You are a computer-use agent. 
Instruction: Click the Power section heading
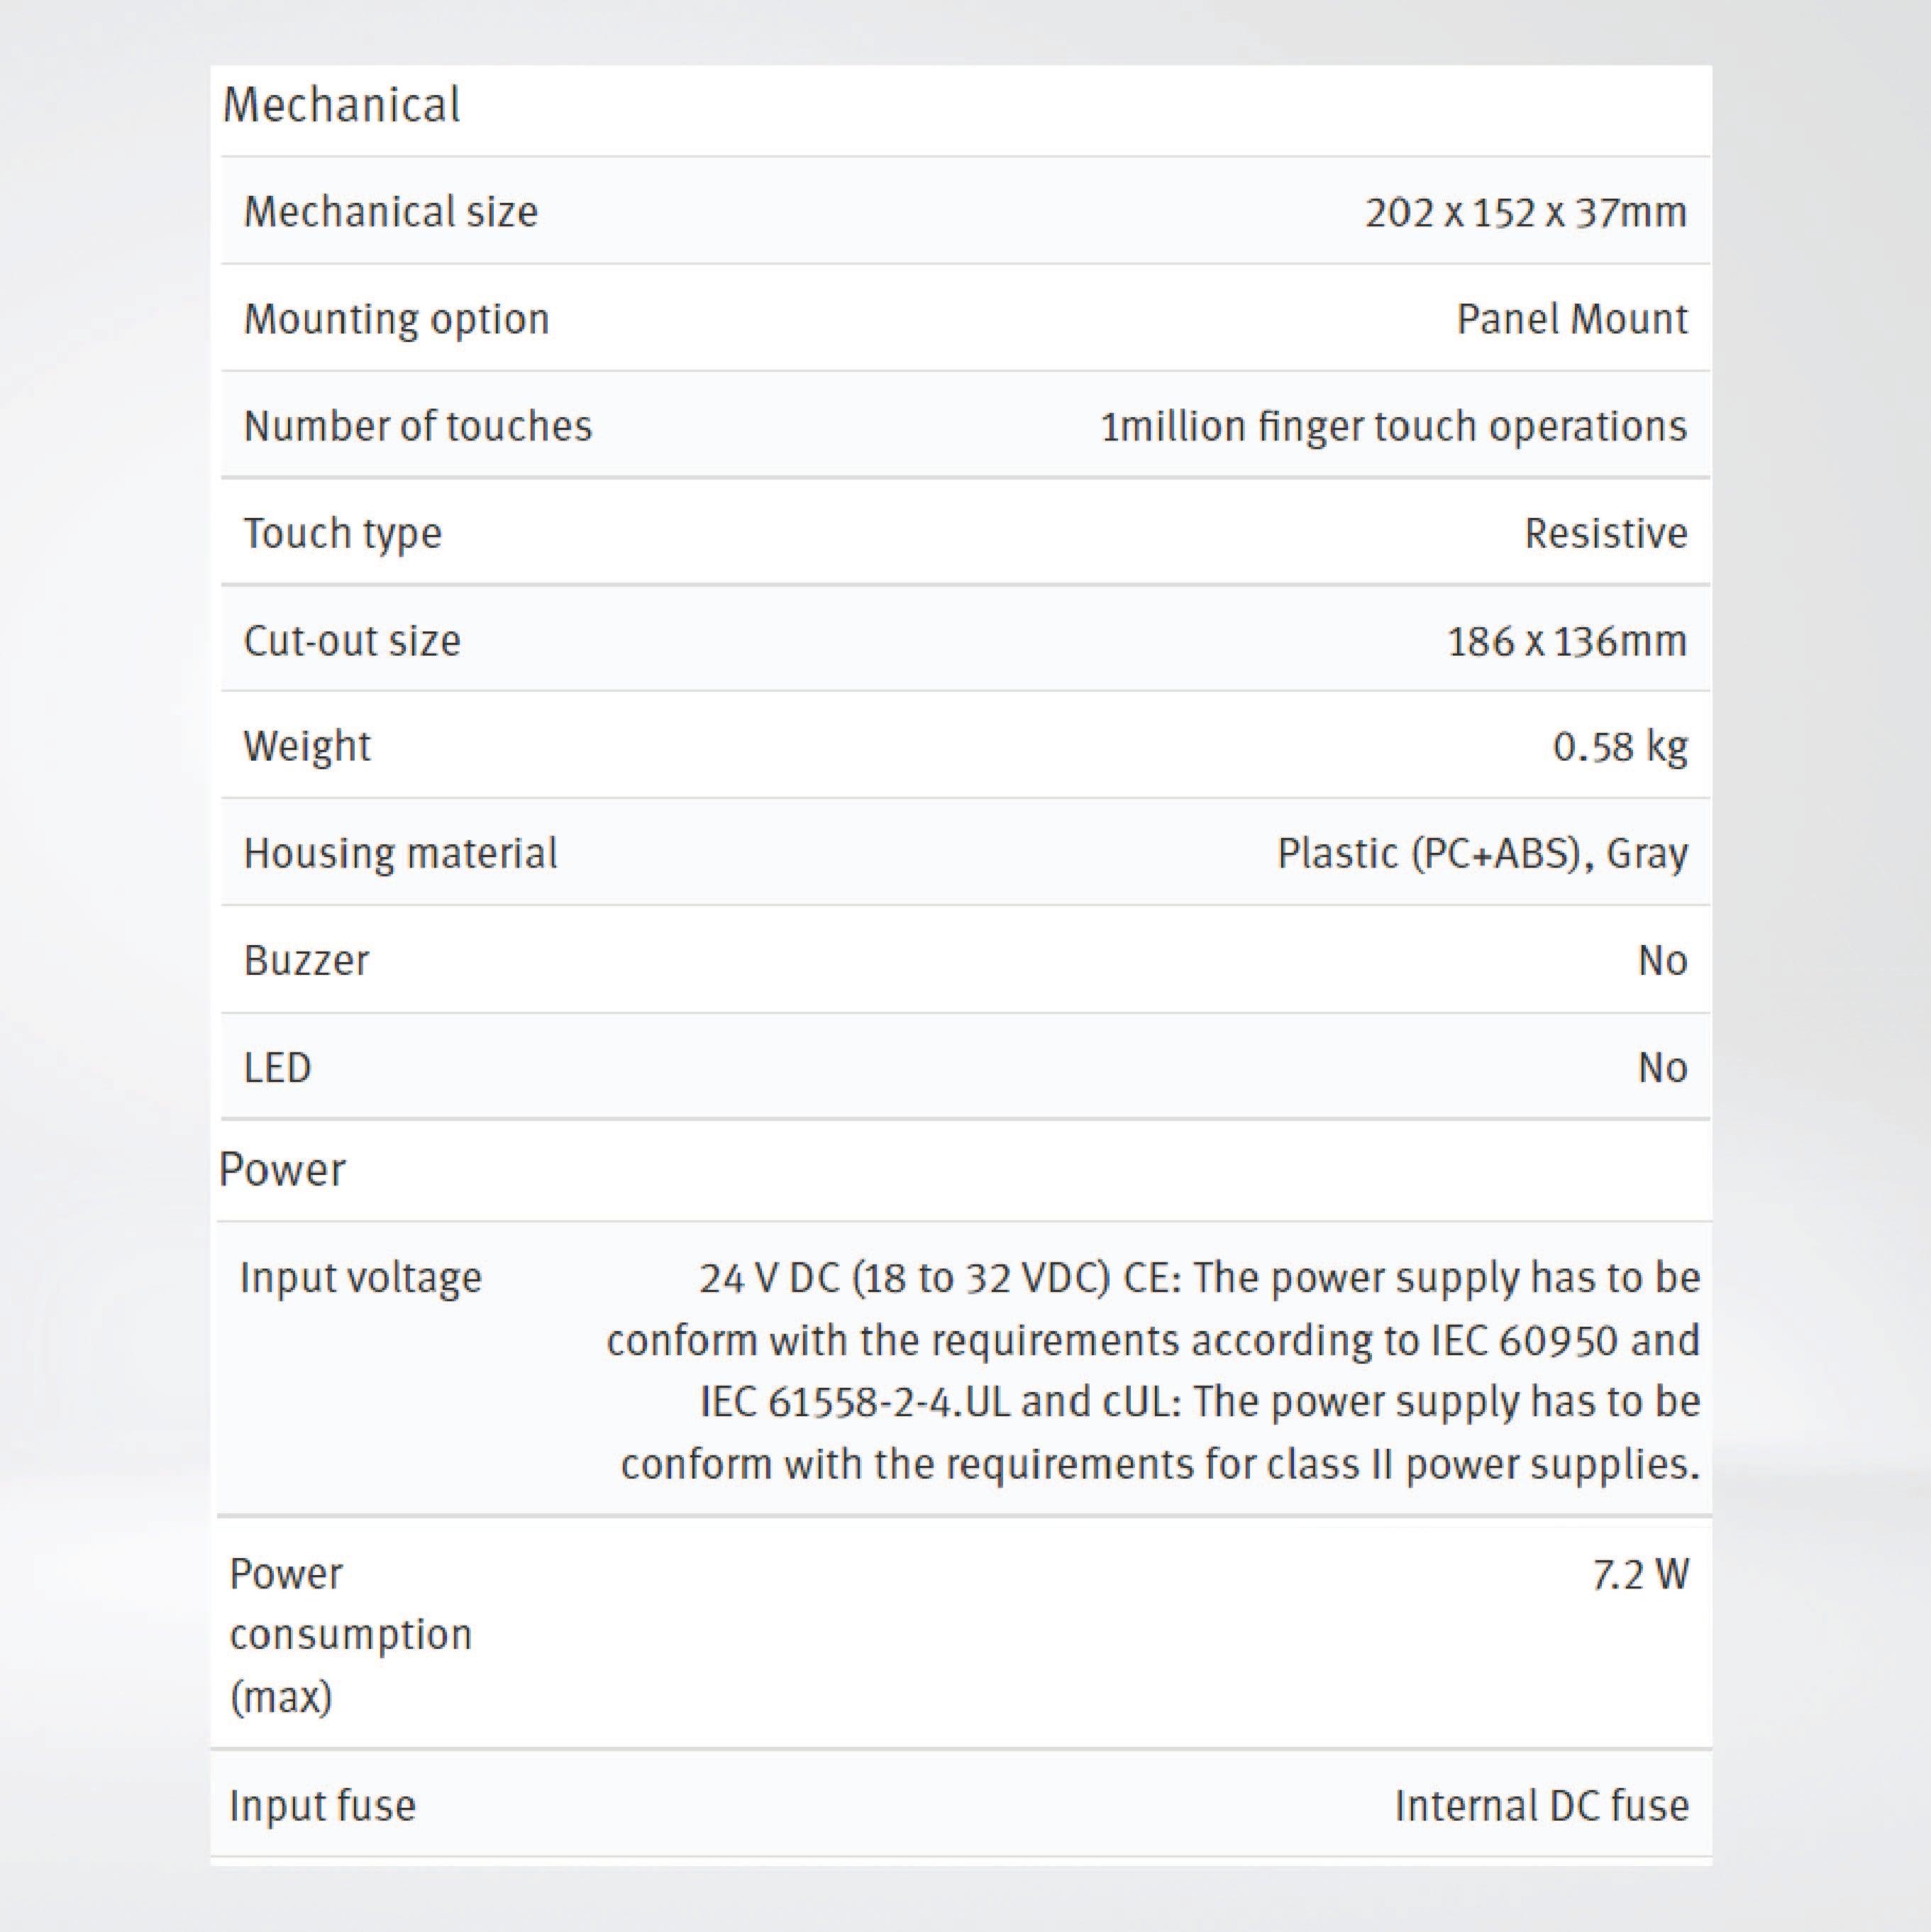282,1169
